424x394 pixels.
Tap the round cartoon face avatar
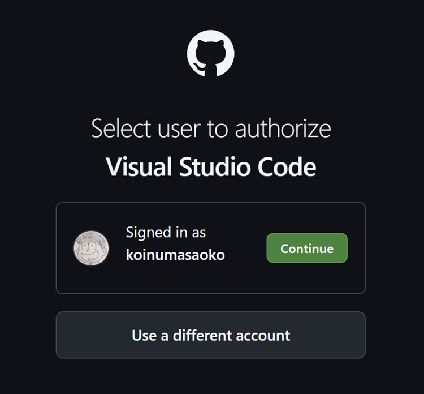click(x=92, y=248)
